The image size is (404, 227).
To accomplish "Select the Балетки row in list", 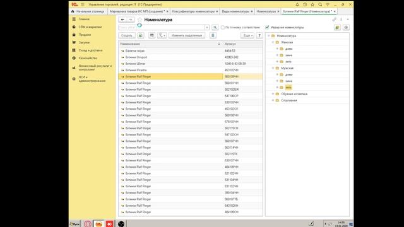I will click(x=191, y=50).
